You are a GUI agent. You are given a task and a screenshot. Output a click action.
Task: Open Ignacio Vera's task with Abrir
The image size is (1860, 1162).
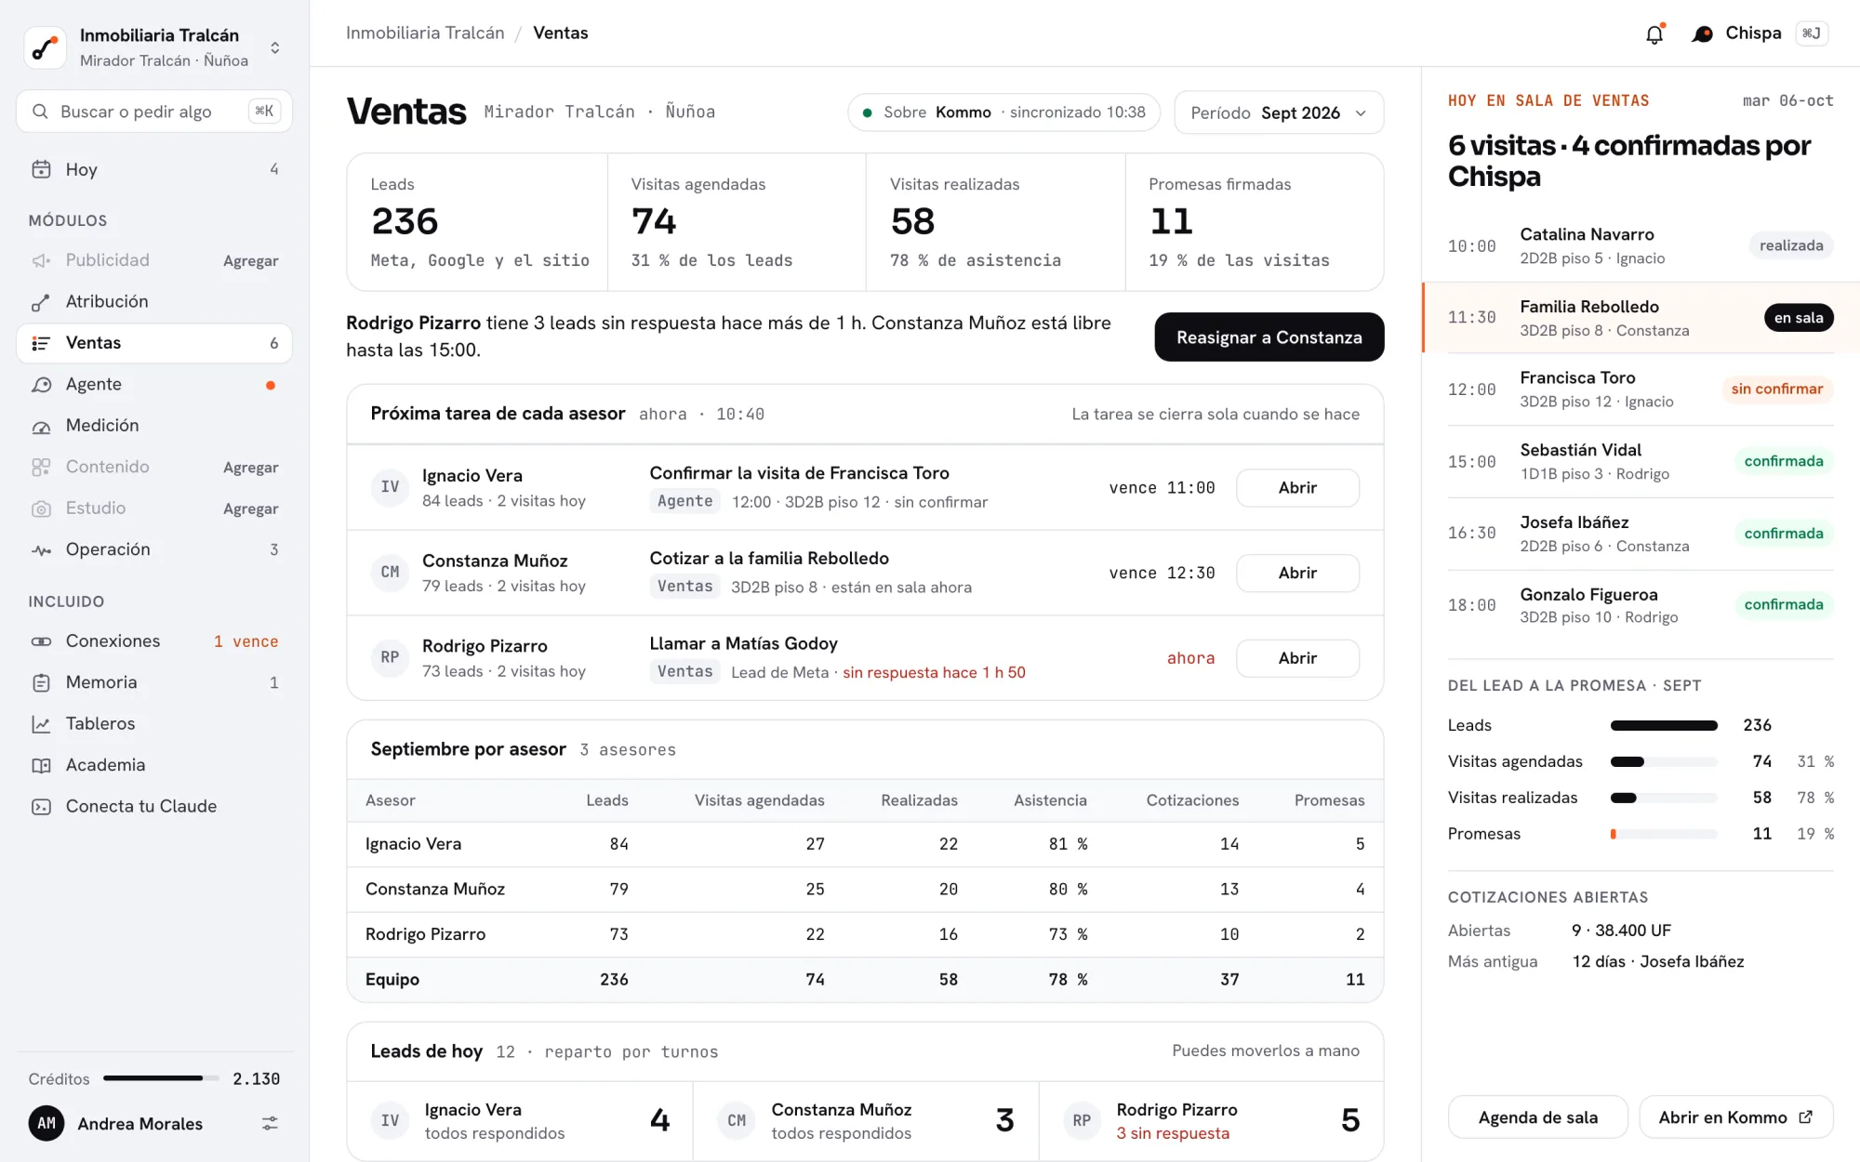click(x=1297, y=488)
